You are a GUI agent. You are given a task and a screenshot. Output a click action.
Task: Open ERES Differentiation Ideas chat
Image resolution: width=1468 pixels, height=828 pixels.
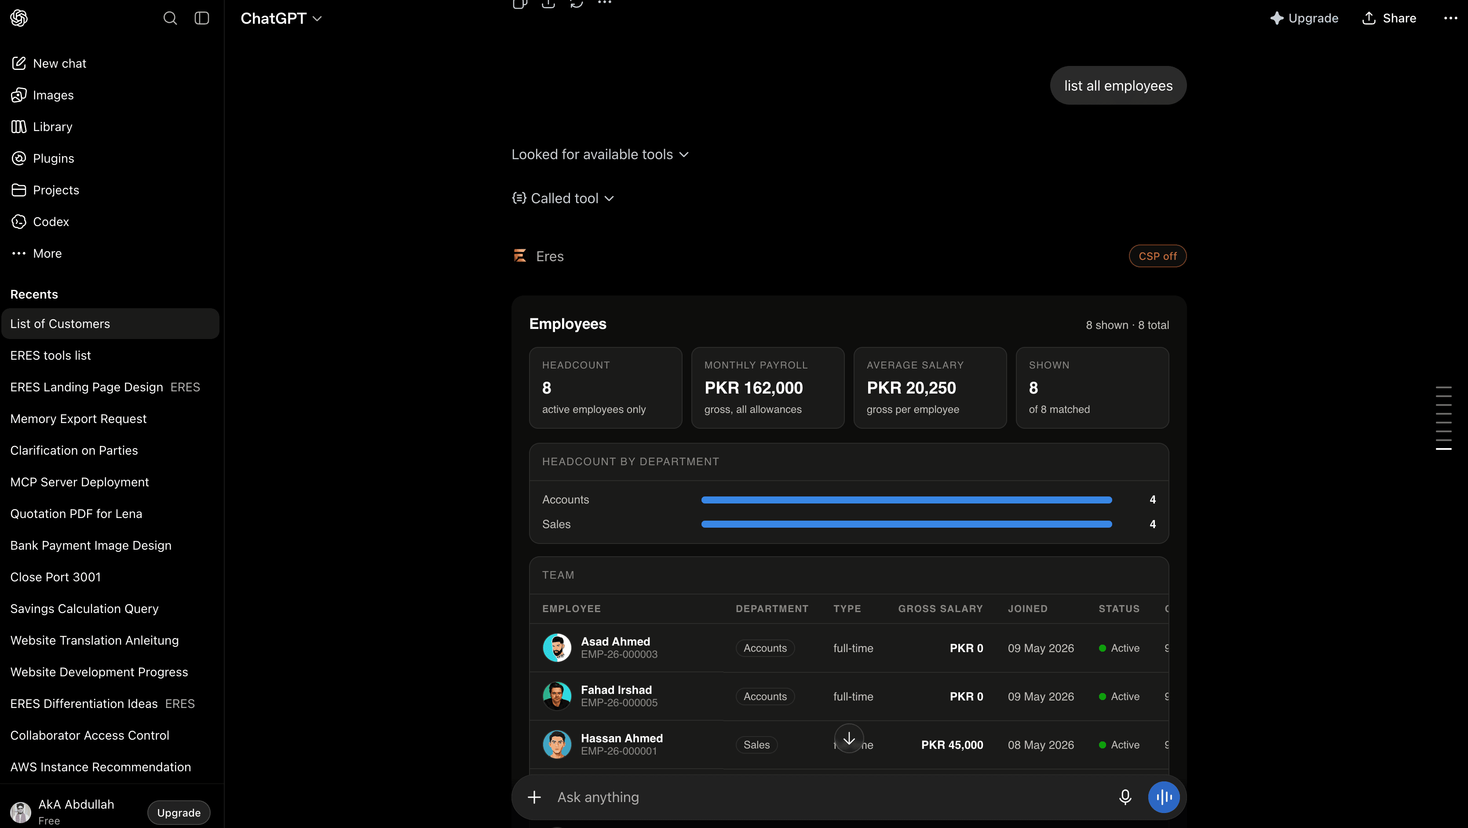click(110, 704)
